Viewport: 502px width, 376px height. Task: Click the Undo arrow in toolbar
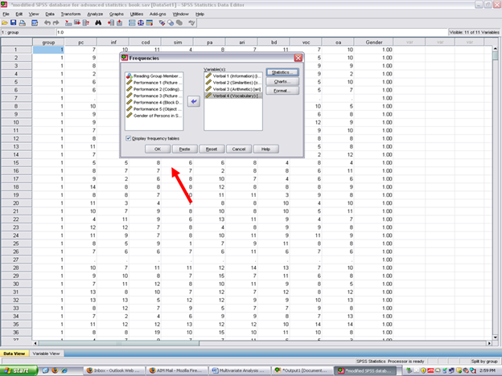[47, 22]
